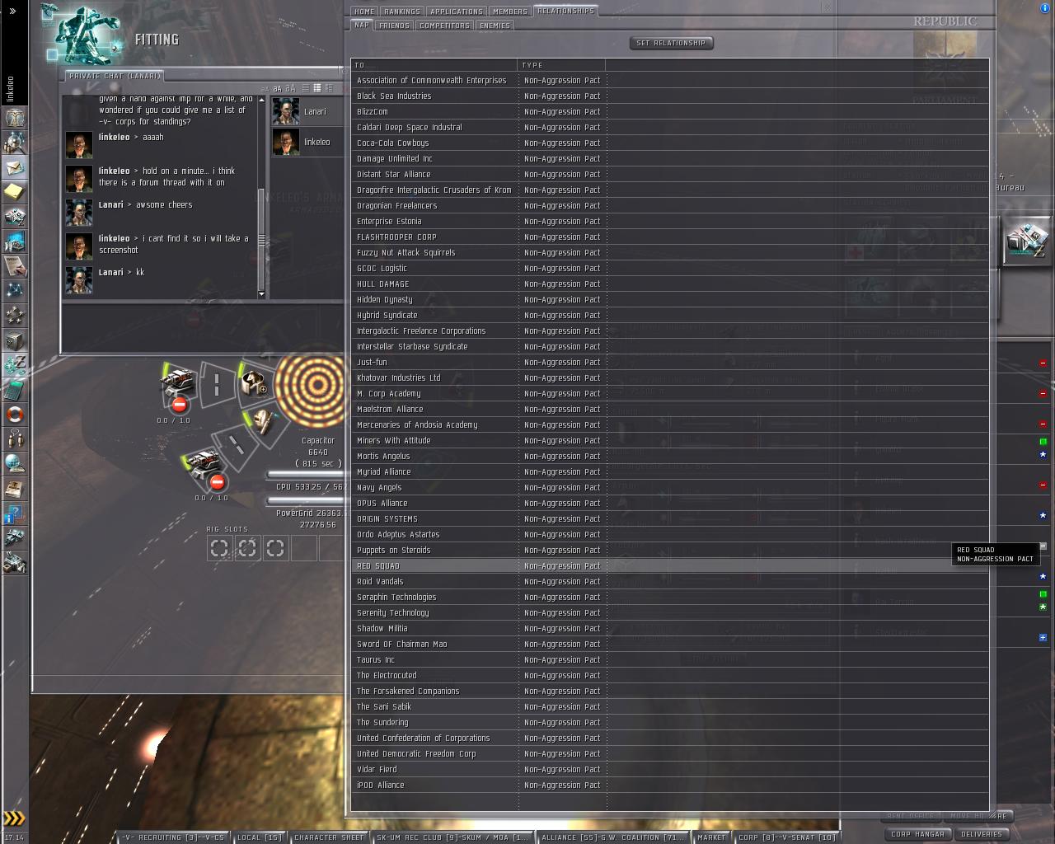Switch chat to highlighted middle display mode
Screen dimensions: 1055x844
(x=317, y=88)
